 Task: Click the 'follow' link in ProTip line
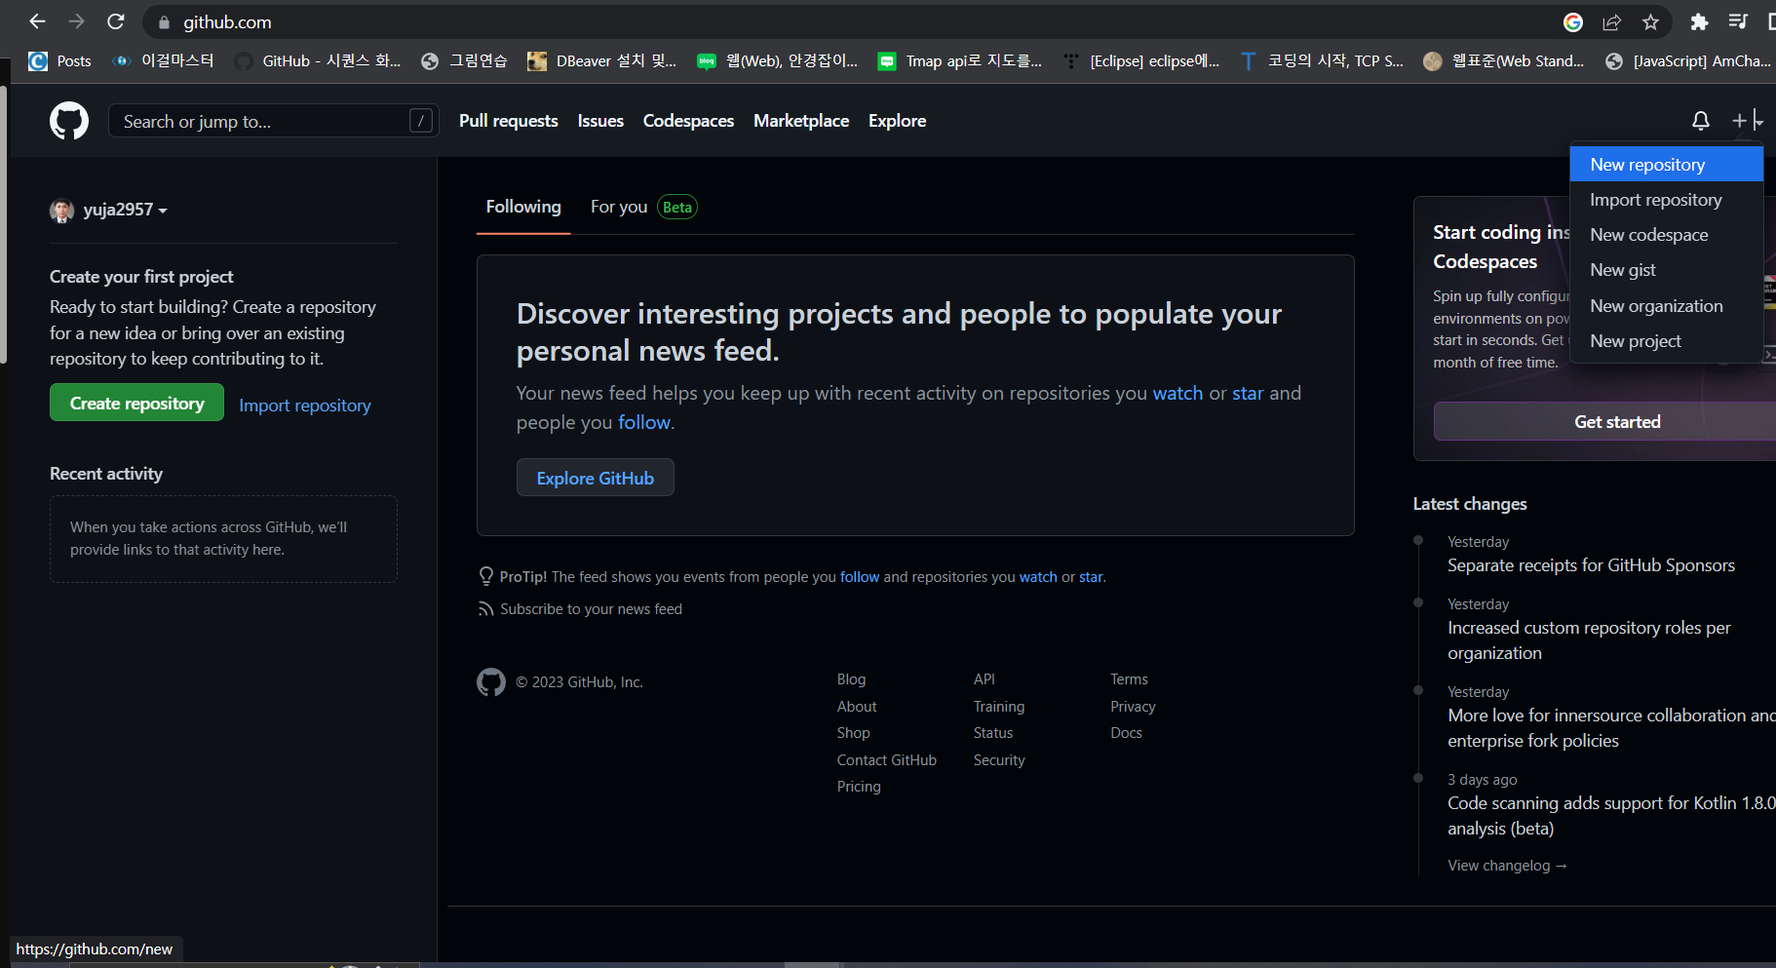(860, 577)
